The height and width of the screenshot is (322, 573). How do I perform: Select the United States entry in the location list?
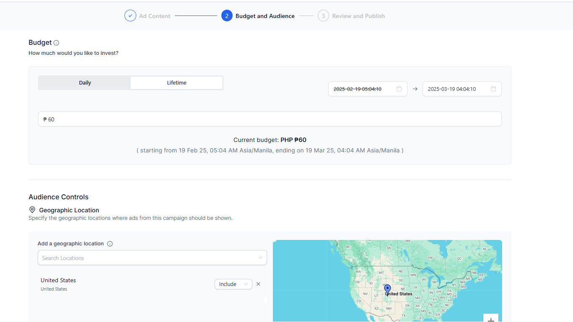(x=58, y=284)
